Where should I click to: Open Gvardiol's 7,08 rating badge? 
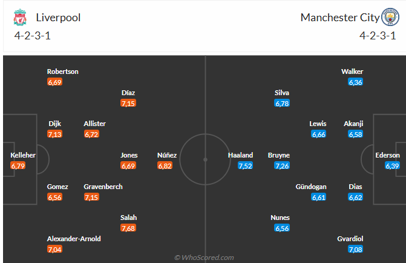point(356,250)
